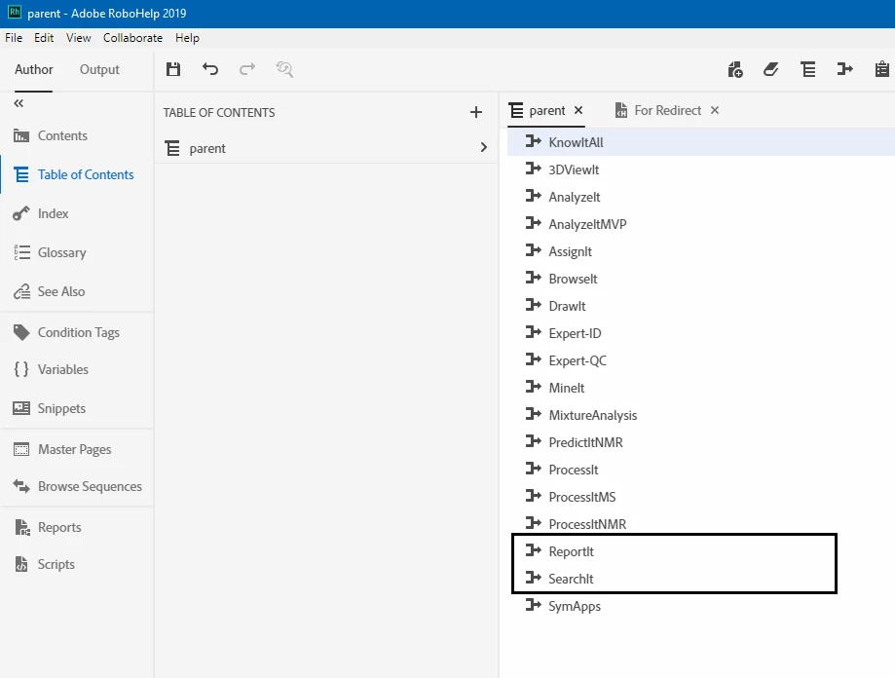Add a new table of contents

pyautogui.click(x=476, y=112)
